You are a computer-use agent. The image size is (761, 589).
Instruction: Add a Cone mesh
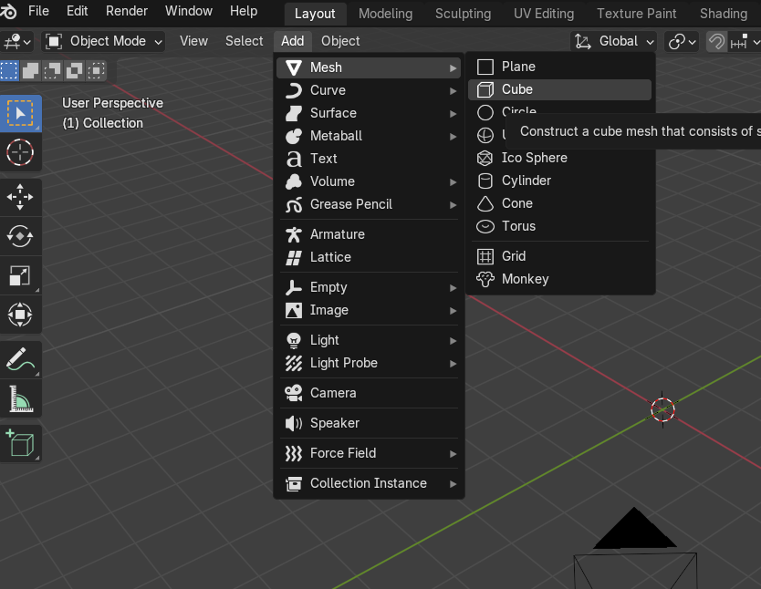tap(559, 203)
